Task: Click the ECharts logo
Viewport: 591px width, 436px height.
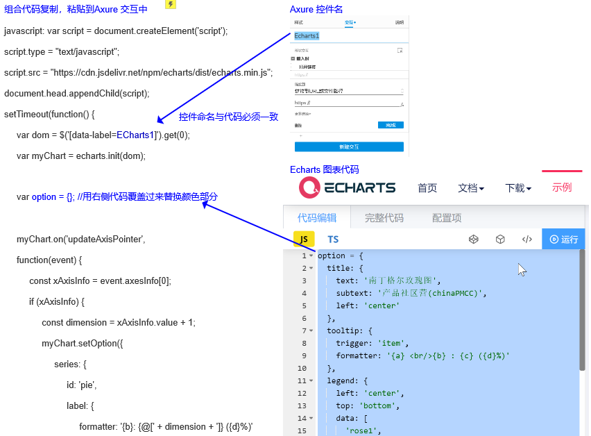Action: 348,187
